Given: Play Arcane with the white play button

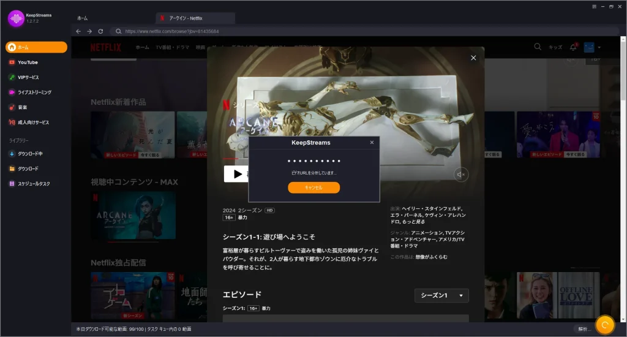Looking at the screenshot, I should tap(236, 174).
